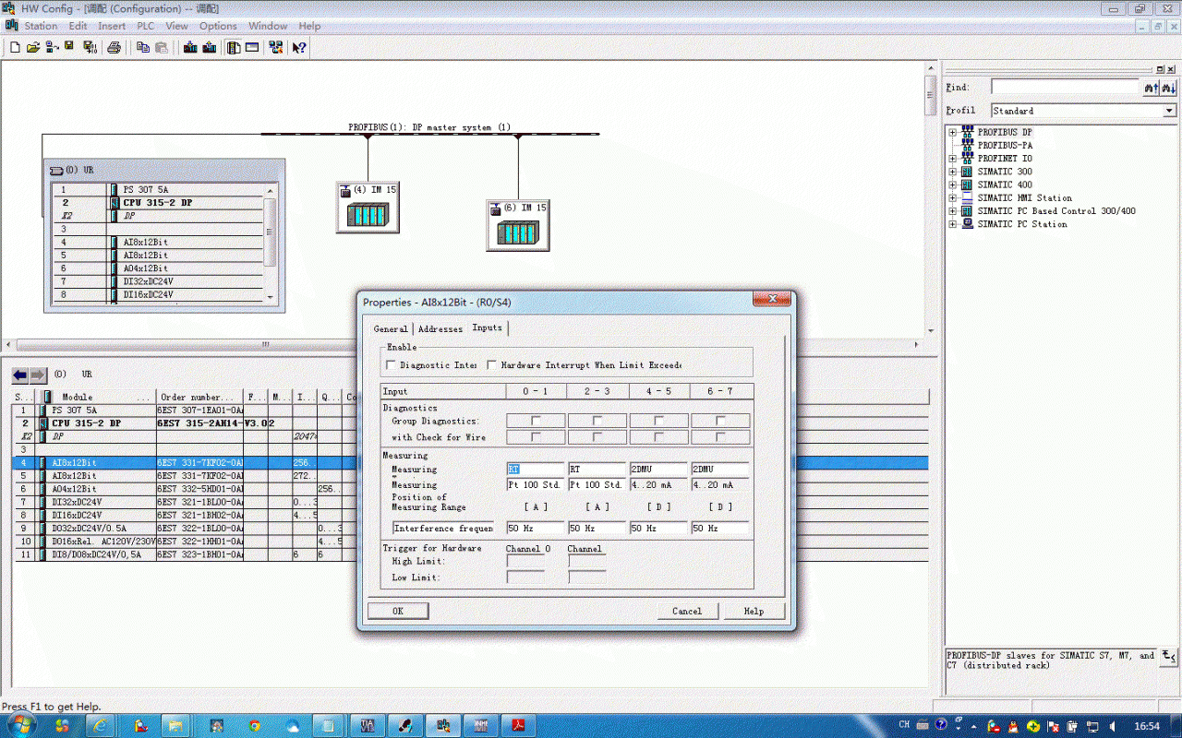Open measuring range 4..20 mA for channels 6 - 7
The image size is (1182, 738).
720,484
